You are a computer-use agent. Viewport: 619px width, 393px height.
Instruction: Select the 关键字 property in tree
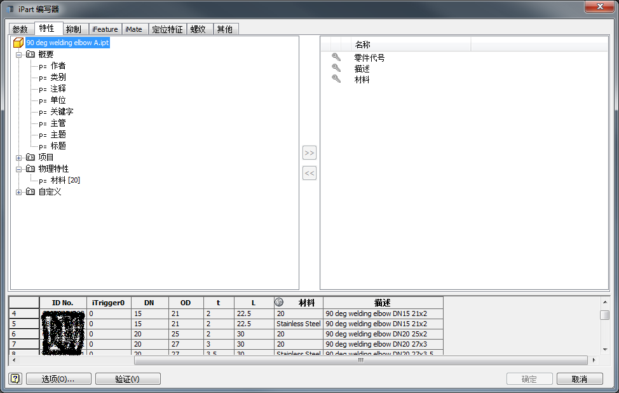pyautogui.click(x=62, y=112)
